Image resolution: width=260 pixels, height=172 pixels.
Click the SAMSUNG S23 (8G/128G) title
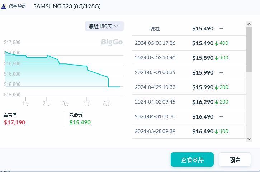[67, 6]
